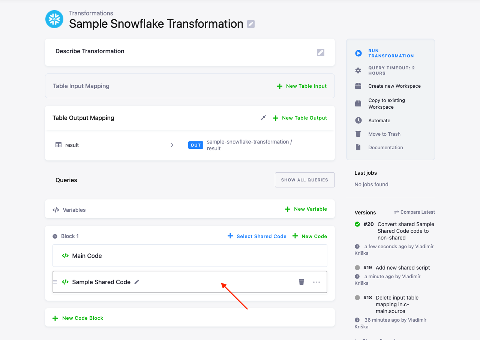The width and height of the screenshot is (480, 340).
Task: Click result table icon in output mapping
Action: (x=58, y=145)
